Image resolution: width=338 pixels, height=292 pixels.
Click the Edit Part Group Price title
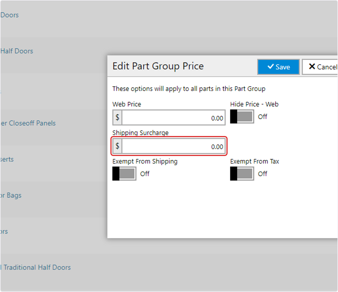click(x=158, y=66)
